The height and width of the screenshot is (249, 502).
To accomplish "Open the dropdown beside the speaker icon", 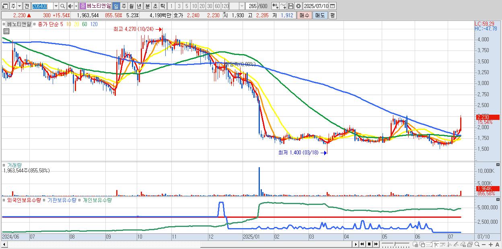I will pyautogui.click(x=76, y=6).
